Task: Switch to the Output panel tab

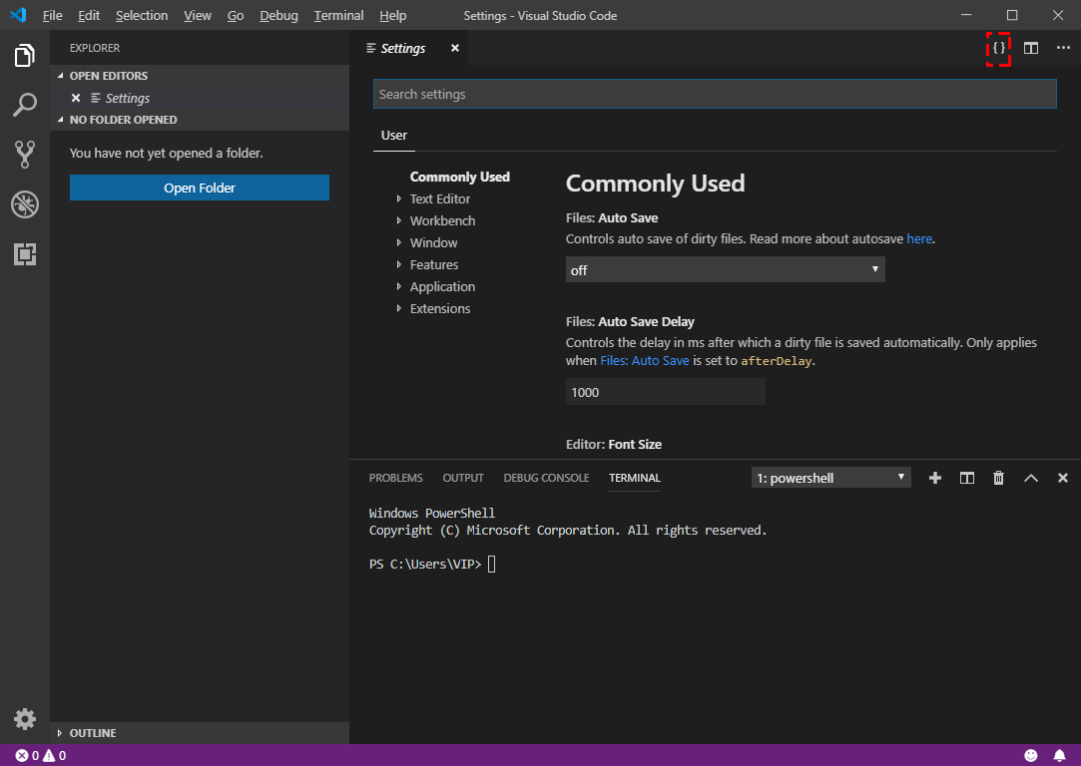Action: [x=463, y=478]
